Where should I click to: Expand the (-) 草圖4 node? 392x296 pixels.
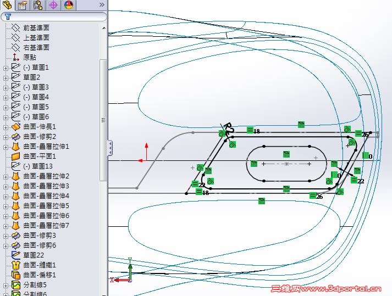coord(5,98)
